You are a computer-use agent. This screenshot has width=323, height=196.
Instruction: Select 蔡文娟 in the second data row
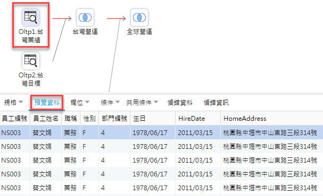tap(42, 147)
